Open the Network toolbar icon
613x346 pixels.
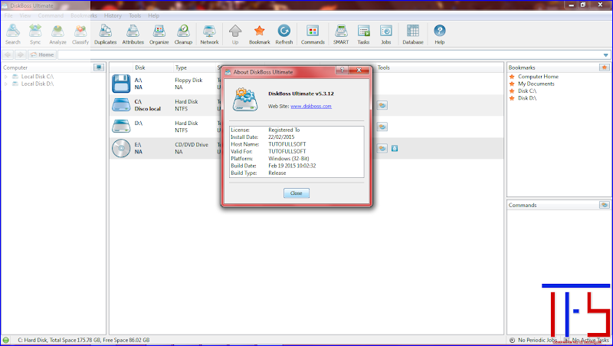coord(209,35)
